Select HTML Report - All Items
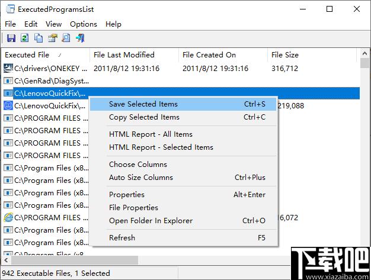 coord(183,134)
